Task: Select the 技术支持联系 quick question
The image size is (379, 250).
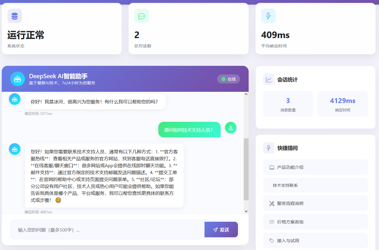Action: click(315, 185)
